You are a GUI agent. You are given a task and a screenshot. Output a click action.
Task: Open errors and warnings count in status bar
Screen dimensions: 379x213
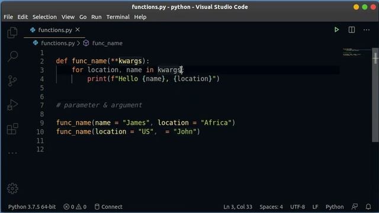[75, 206]
